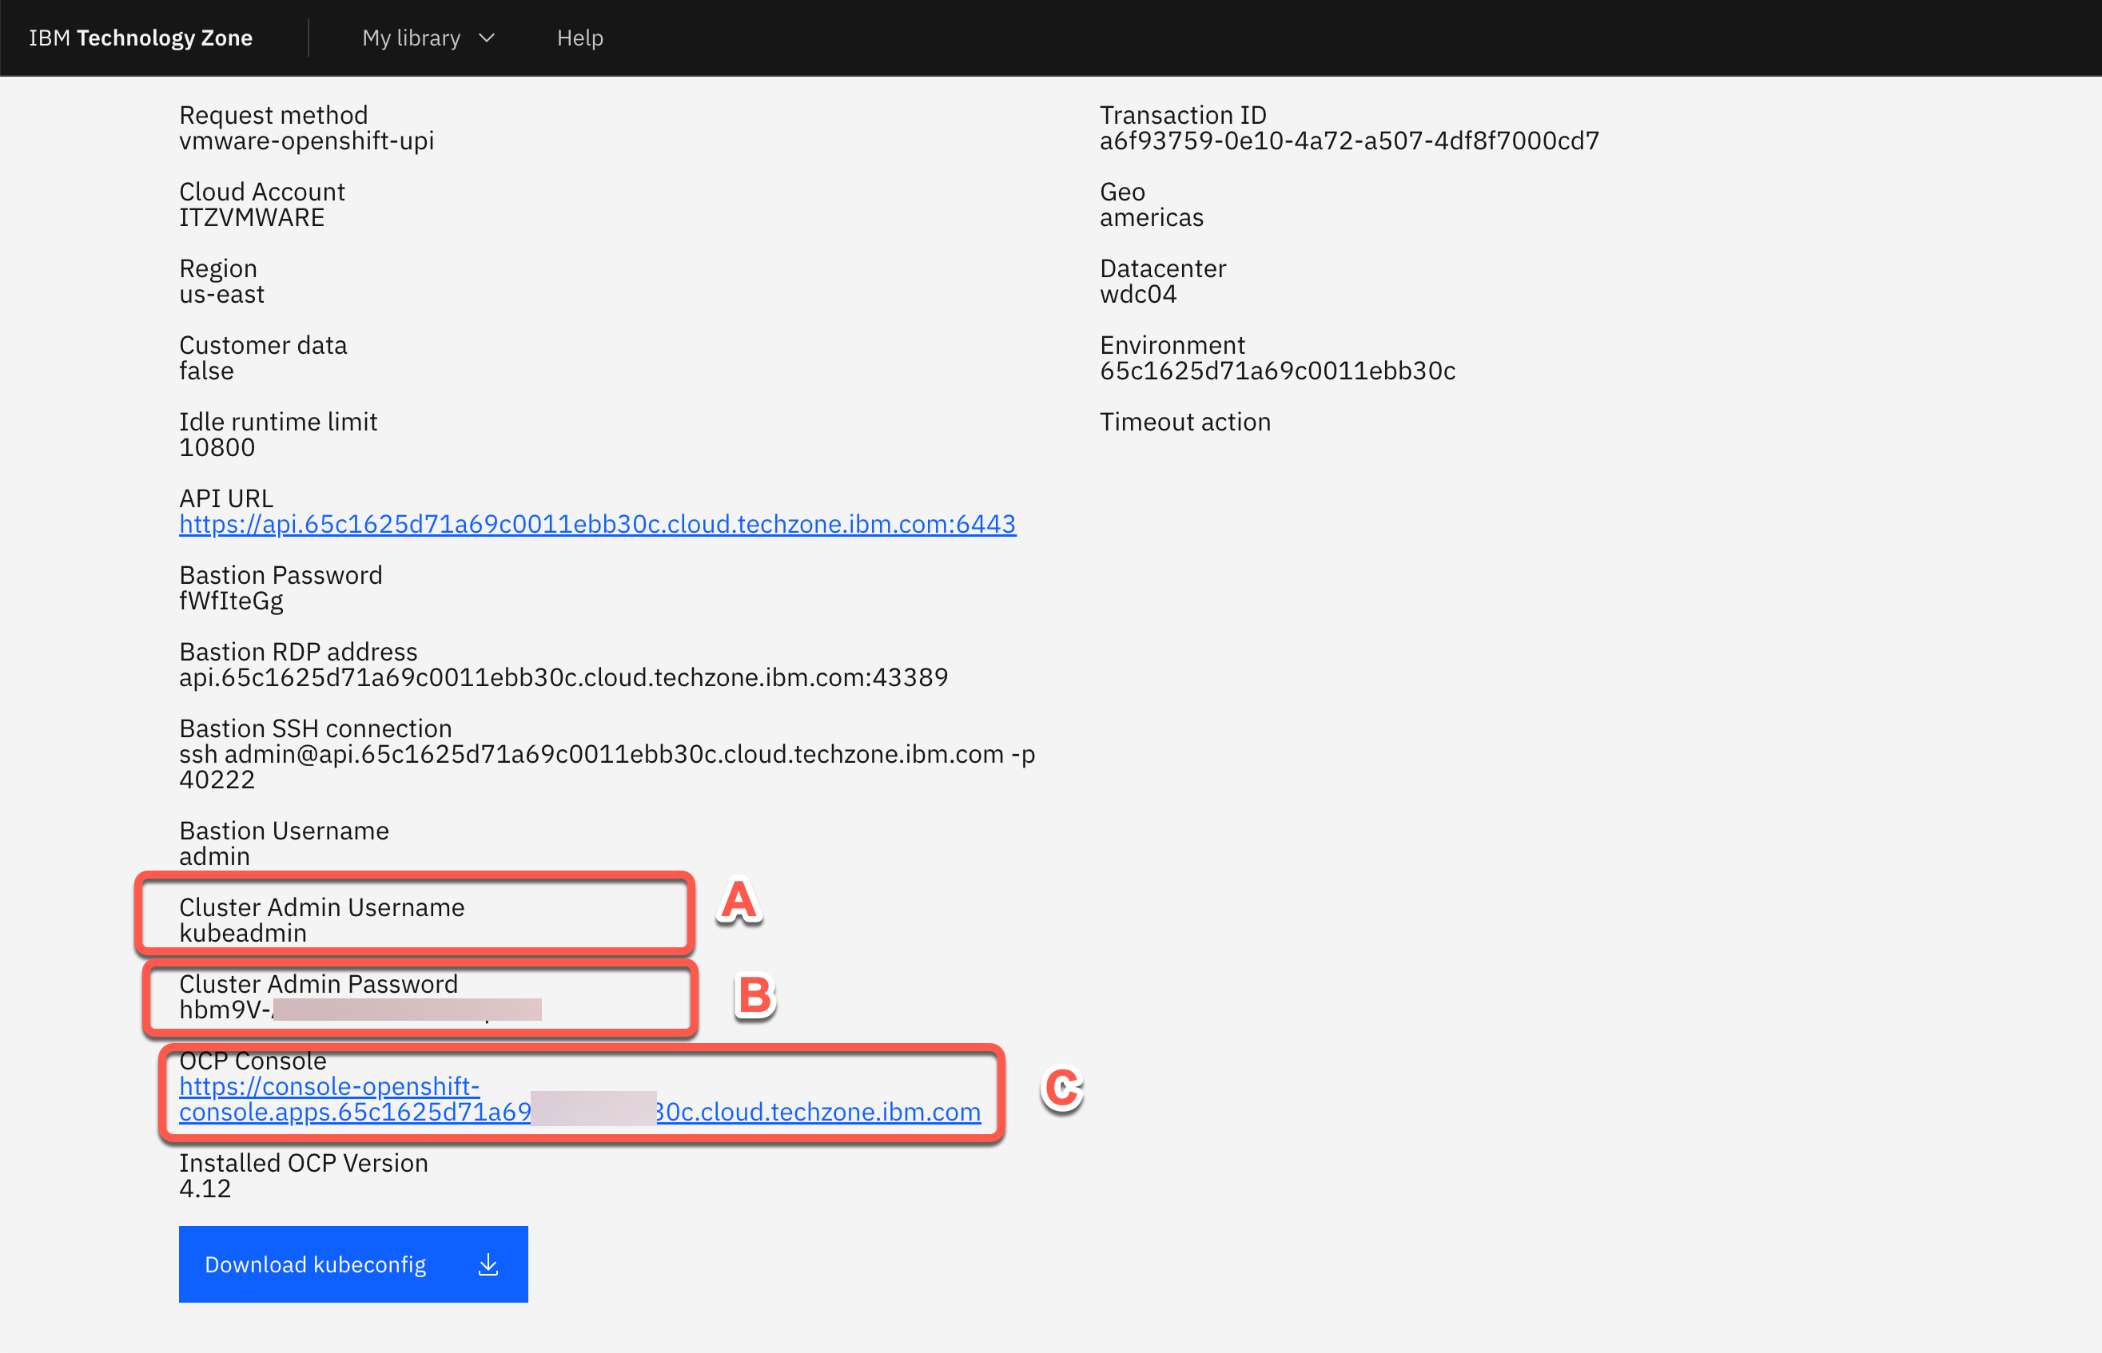Click the Environment ID value
The height and width of the screenshot is (1353, 2102).
tap(1276, 371)
